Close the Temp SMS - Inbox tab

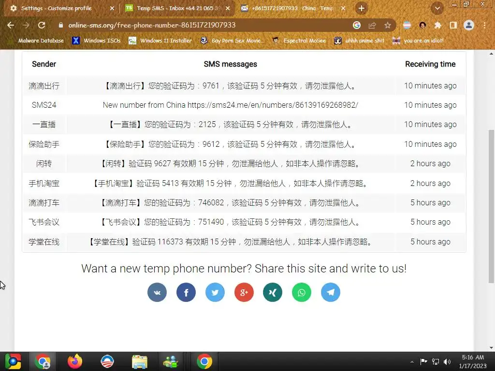click(228, 9)
